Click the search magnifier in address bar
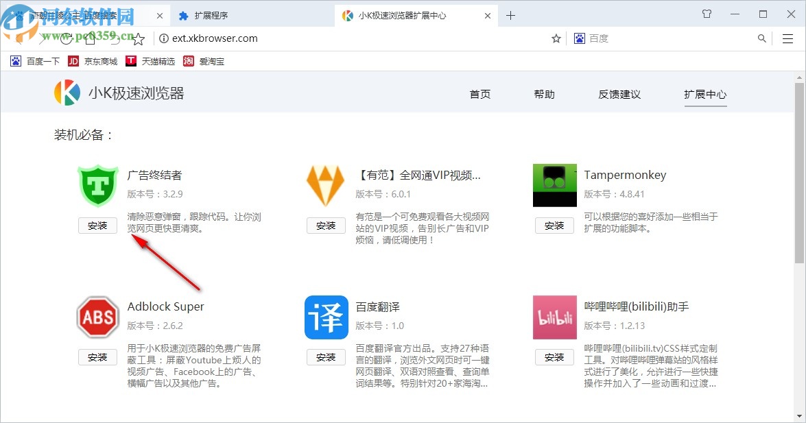This screenshot has width=806, height=423. click(761, 38)
